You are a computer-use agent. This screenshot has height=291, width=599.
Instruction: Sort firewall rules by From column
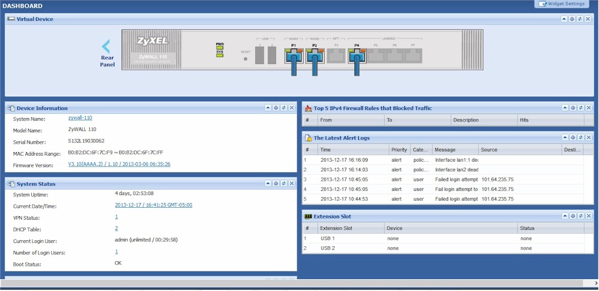click(x=350, y=120)
